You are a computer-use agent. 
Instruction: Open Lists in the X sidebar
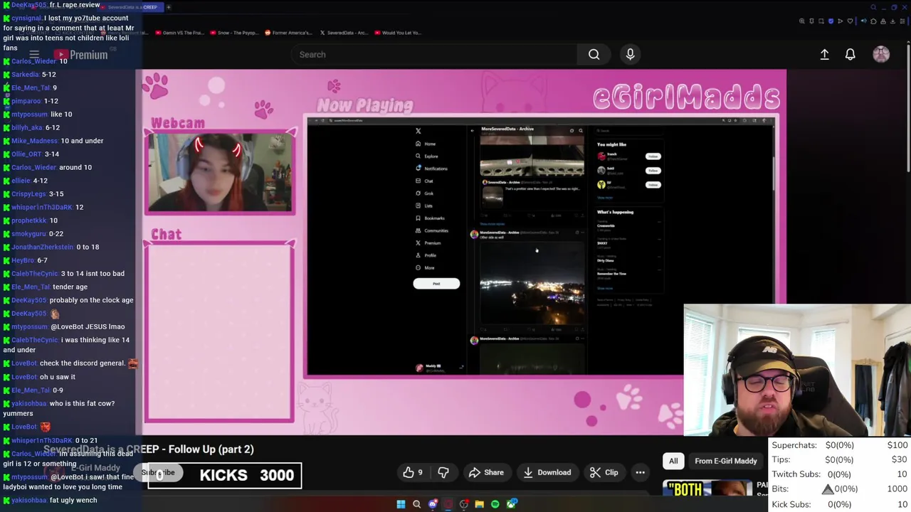click(424, 206)
